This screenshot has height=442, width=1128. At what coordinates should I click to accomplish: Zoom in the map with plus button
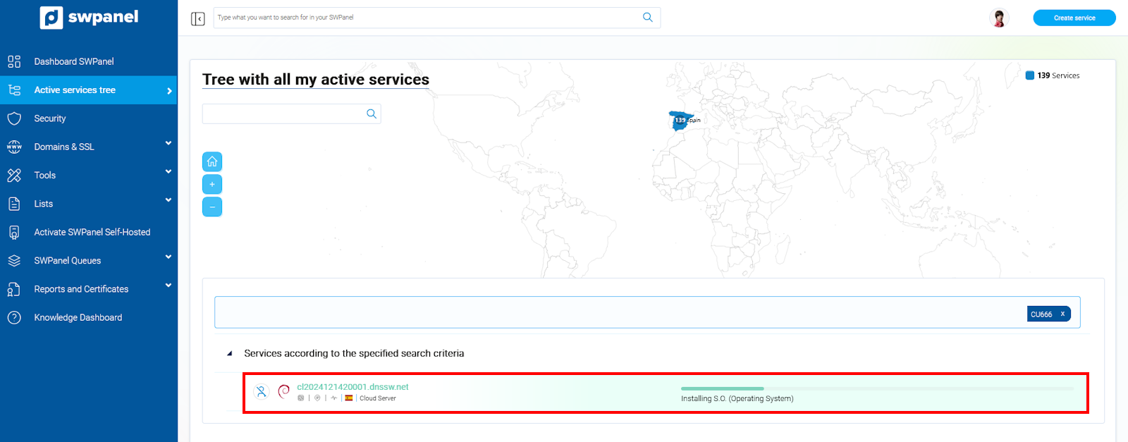tap(212, 184)
